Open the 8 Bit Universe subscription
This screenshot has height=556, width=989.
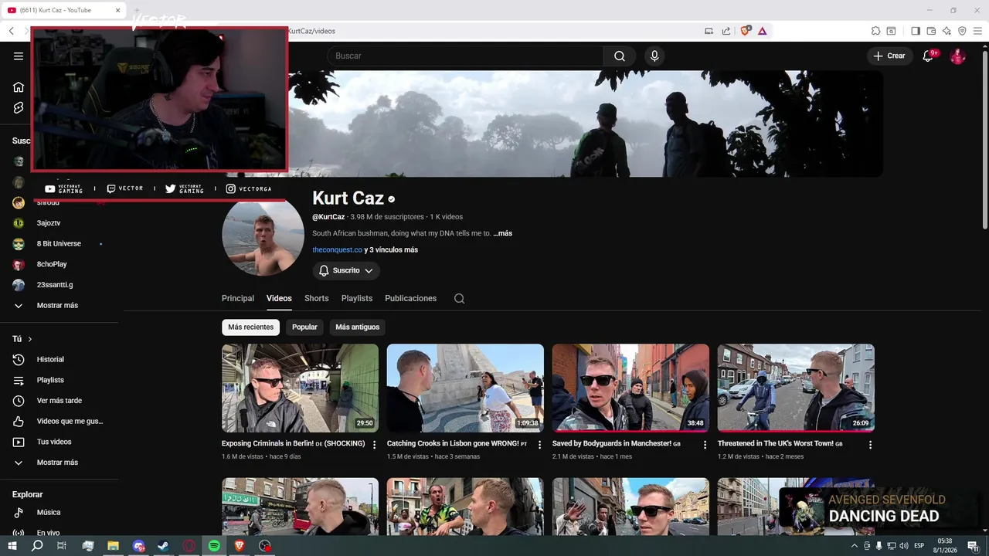[x=60, y=244]
